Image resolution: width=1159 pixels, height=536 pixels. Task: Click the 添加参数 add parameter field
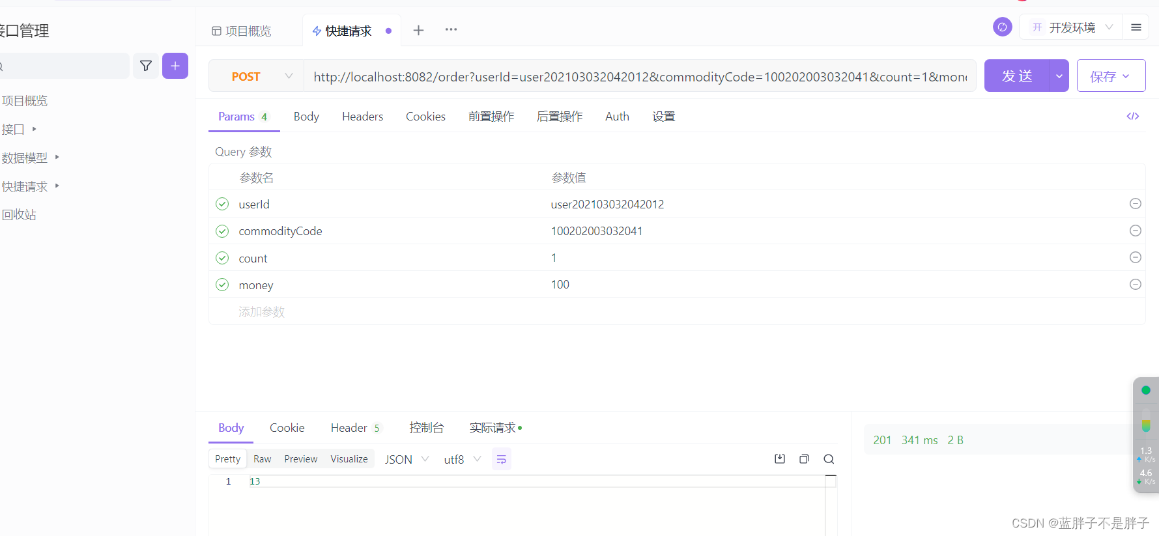pyautogui.click(x=261, y=312)
